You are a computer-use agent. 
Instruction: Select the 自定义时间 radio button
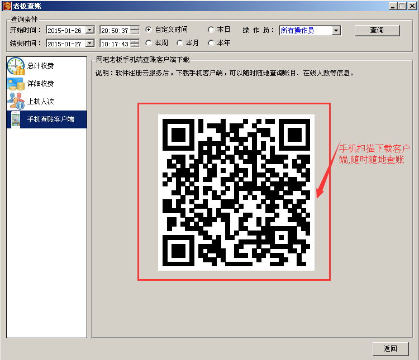click(x=149, y=30)
